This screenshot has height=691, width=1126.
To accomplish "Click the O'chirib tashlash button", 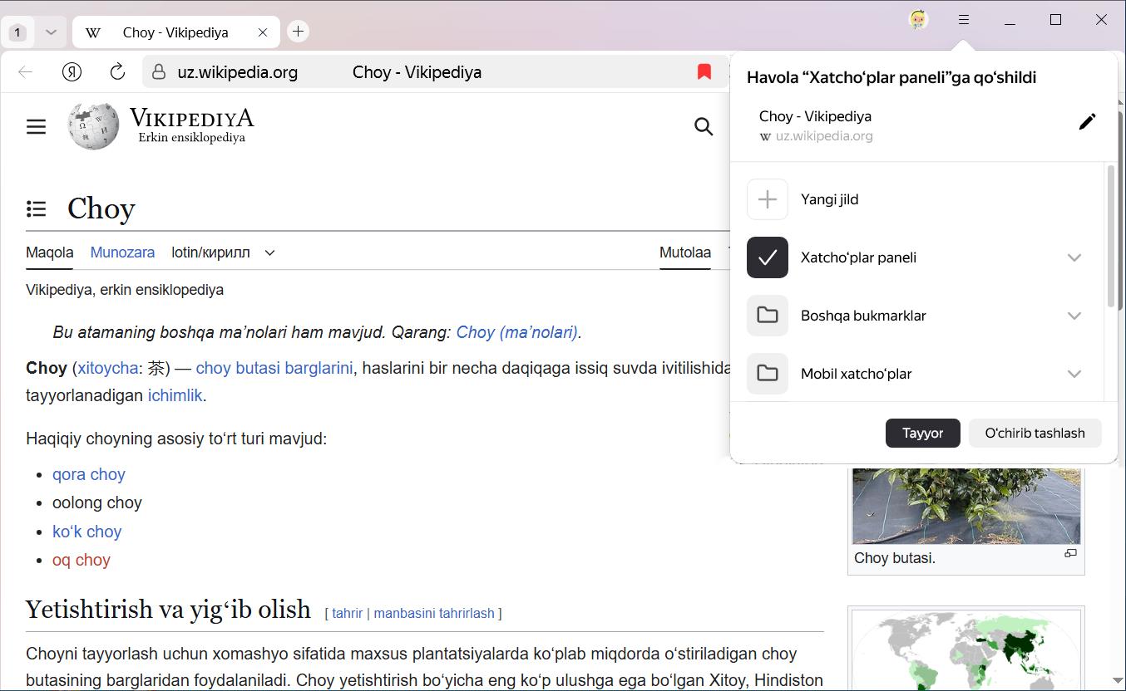I will tap(1035, 433).
